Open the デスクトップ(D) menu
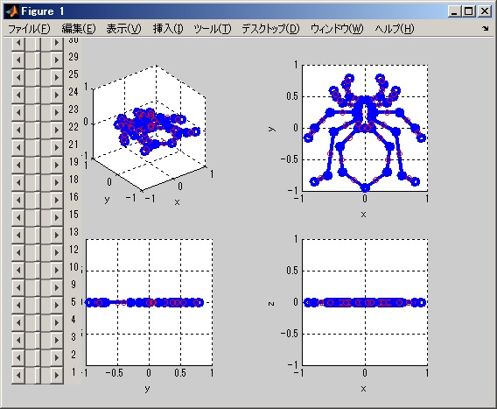This screenshot has height=409, width=497. [x=270, y=29]
